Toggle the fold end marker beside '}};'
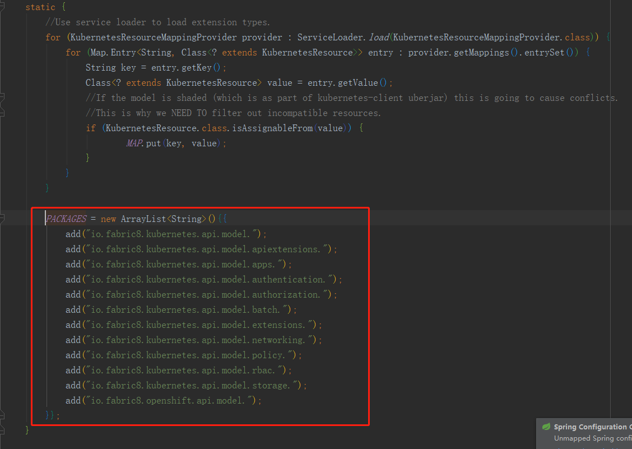This screenshot has height=449, width=632. (2, 415)
